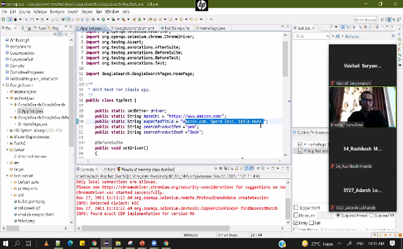Open the Navigate menu
403x249 pixels.
pos(57,11)
